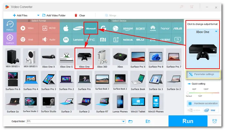Expand the output format dropdown arrow
The width and height of the screenshot is (225, 130).
(x=216, y=32)
